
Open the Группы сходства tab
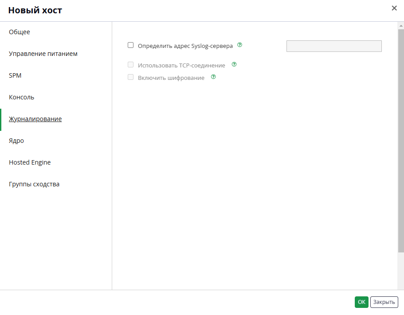tap(34, 184)
